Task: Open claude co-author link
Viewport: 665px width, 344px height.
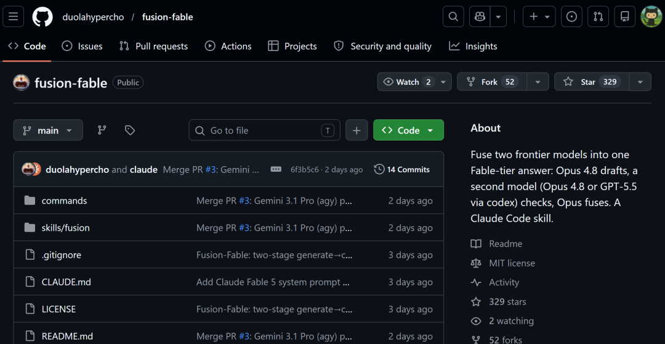Action: pyautogui.click(x=143, y=170)
